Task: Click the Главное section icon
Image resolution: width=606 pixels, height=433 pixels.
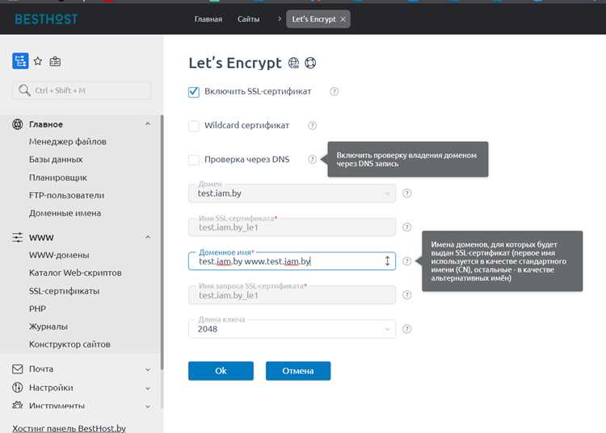Action: point(18,124)
